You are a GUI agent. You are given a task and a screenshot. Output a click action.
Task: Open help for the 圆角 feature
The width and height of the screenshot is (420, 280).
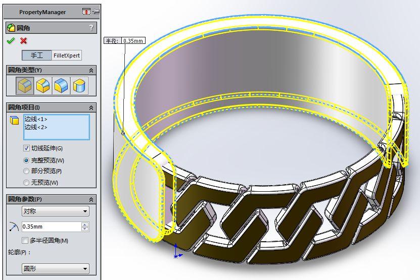(x=91, y=28)
